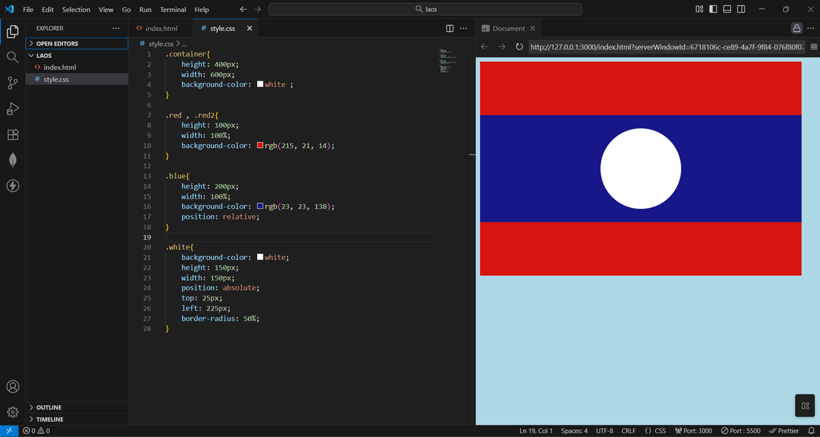Toggle Secondary Side Bar visibility
820x437 pixels.
point(741,10)
